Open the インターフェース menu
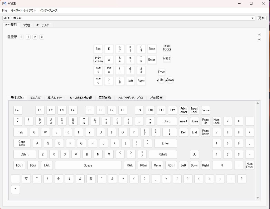Screen dimensions: 270x209 click(x=49, y=11)
